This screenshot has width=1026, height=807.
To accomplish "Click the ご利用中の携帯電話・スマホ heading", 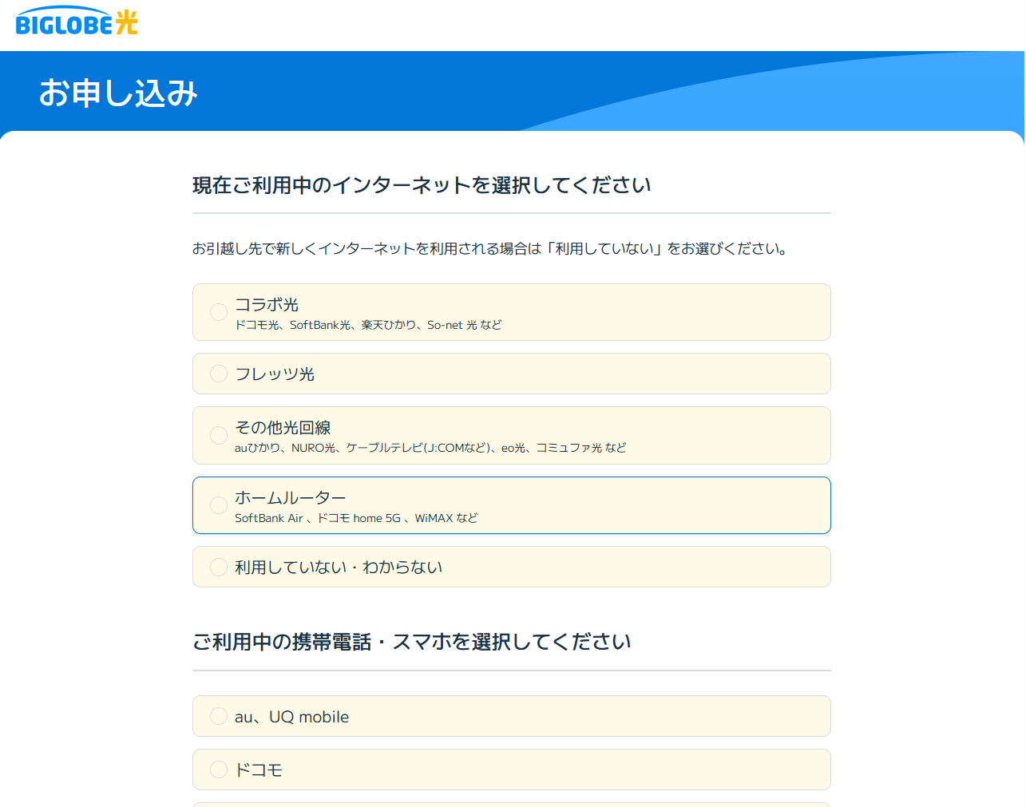I will pos(411,641).
